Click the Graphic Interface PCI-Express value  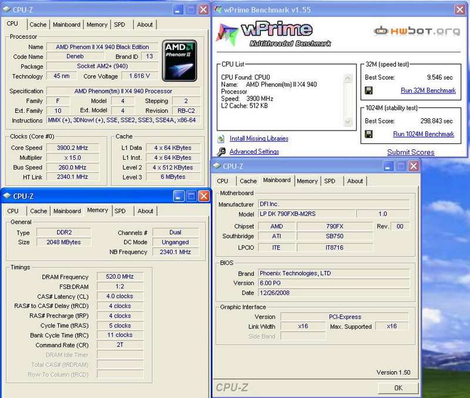point(344,317)
